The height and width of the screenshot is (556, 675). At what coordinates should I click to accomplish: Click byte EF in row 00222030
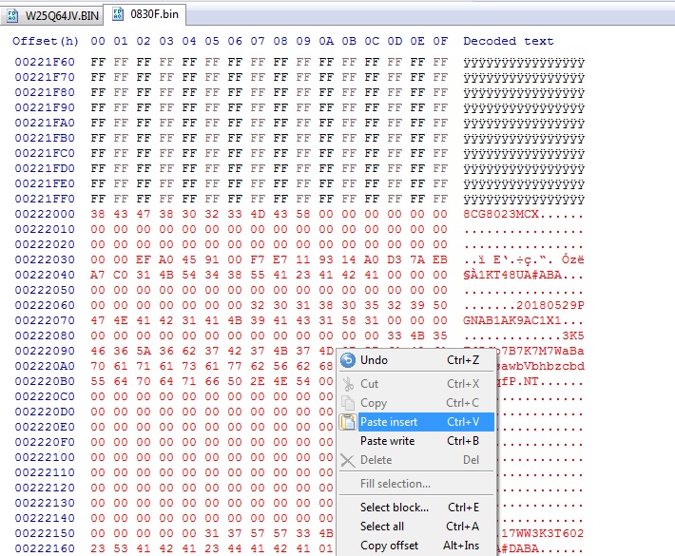[x=144, y=259]
